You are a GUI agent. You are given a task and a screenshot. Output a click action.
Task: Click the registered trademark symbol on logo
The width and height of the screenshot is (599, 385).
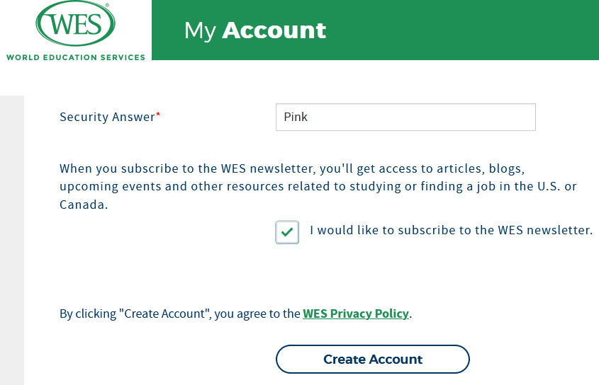point(106,6)
